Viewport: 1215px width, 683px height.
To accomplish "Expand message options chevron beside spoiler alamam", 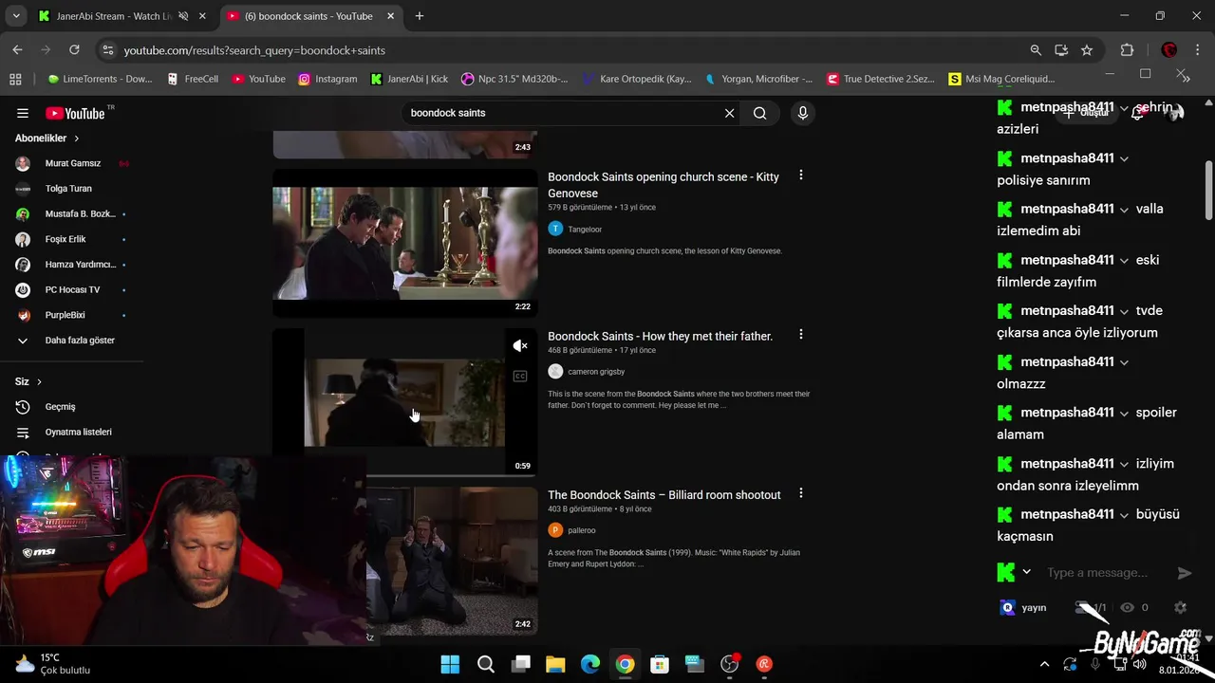I will pos(1124,413).
